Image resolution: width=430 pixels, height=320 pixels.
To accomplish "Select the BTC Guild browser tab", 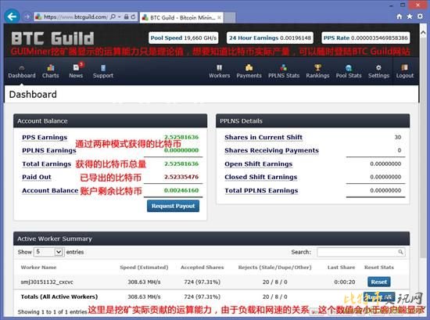I will pos(181,17).
